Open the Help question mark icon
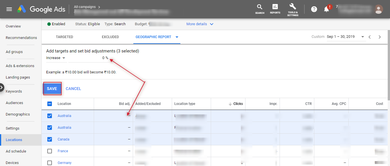Image resolution: width=390 pixels, height=166 pixels. pos(314,9)
